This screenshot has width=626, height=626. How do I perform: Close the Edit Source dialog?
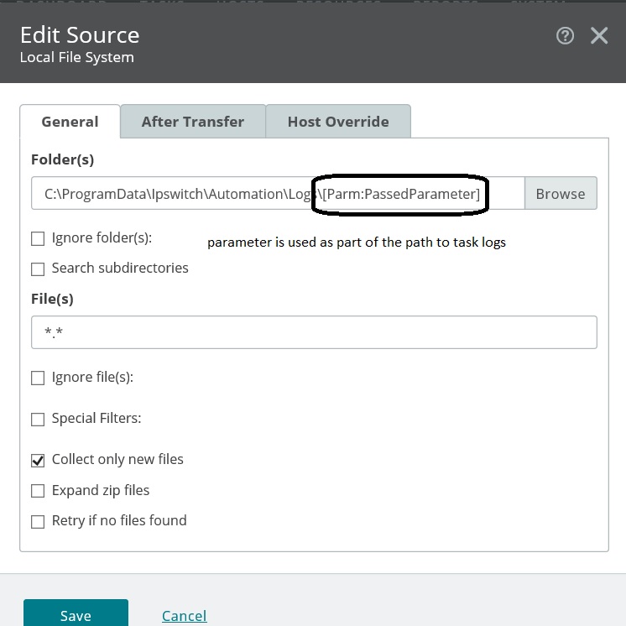tap(599, 35)
